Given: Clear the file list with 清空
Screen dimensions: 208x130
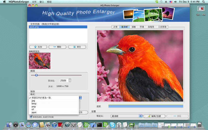Looking at the screenshot, I should tap(77, 47).
